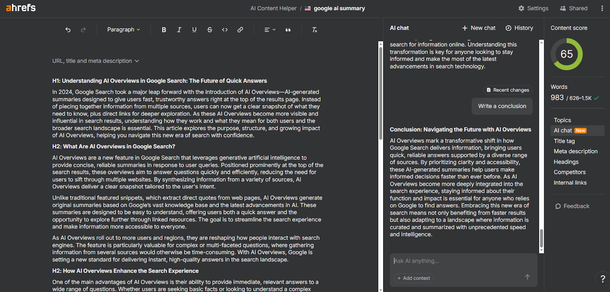Open the Paragraph style dropdown
The height and width of the screenshot is (292, 610).
pyautogui.click(x=124, y=30)
